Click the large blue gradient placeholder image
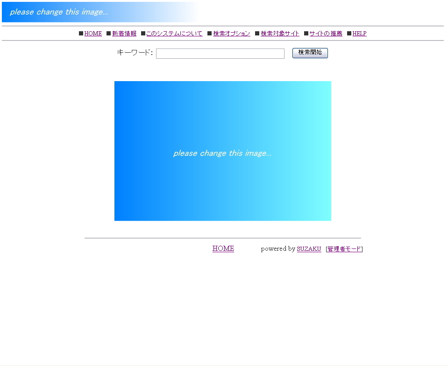Image resolution: width=448 pixels, height=366 pixels. [222, 151]
